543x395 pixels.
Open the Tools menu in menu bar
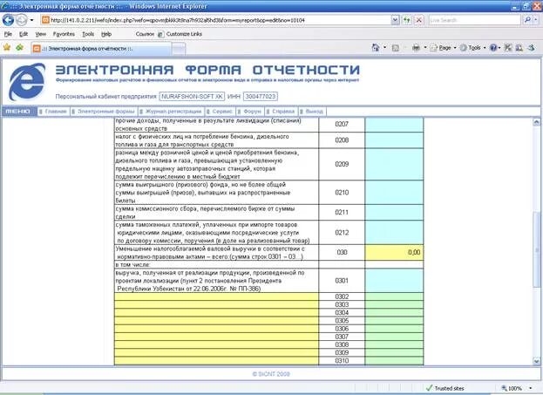click(x=88, y=34)
